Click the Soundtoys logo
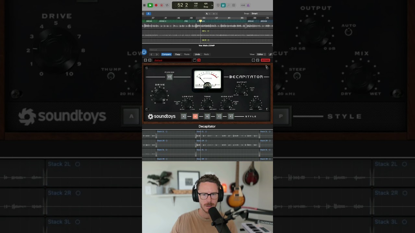Image resolution: width=415 pixels, height=233 pixels. tap(161, 116)
